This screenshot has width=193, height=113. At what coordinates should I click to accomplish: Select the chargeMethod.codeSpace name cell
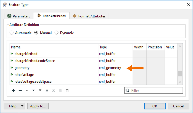[54, 61]
